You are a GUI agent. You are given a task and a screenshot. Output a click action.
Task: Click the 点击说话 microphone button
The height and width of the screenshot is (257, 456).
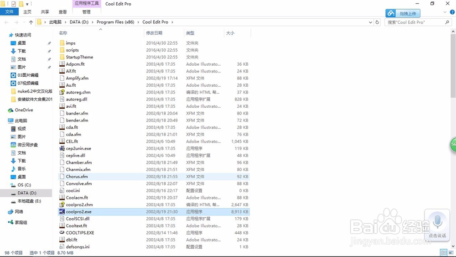[437, 224]
